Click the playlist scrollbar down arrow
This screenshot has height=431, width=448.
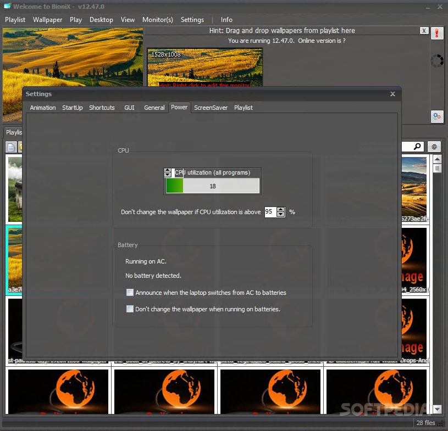click(x=437, y=409)
